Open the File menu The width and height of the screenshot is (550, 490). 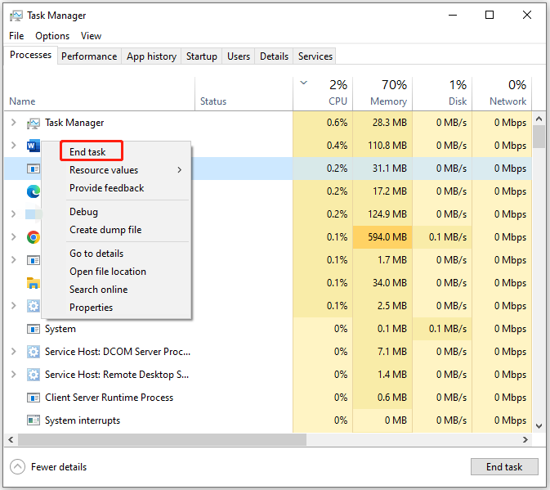tap(16, 36)
